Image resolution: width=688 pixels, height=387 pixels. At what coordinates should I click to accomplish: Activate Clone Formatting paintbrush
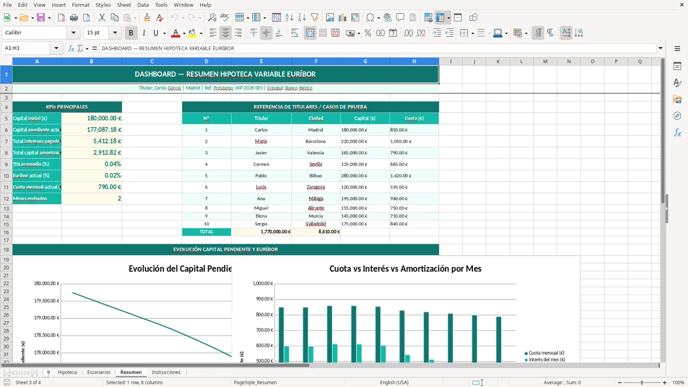(147, 18)
